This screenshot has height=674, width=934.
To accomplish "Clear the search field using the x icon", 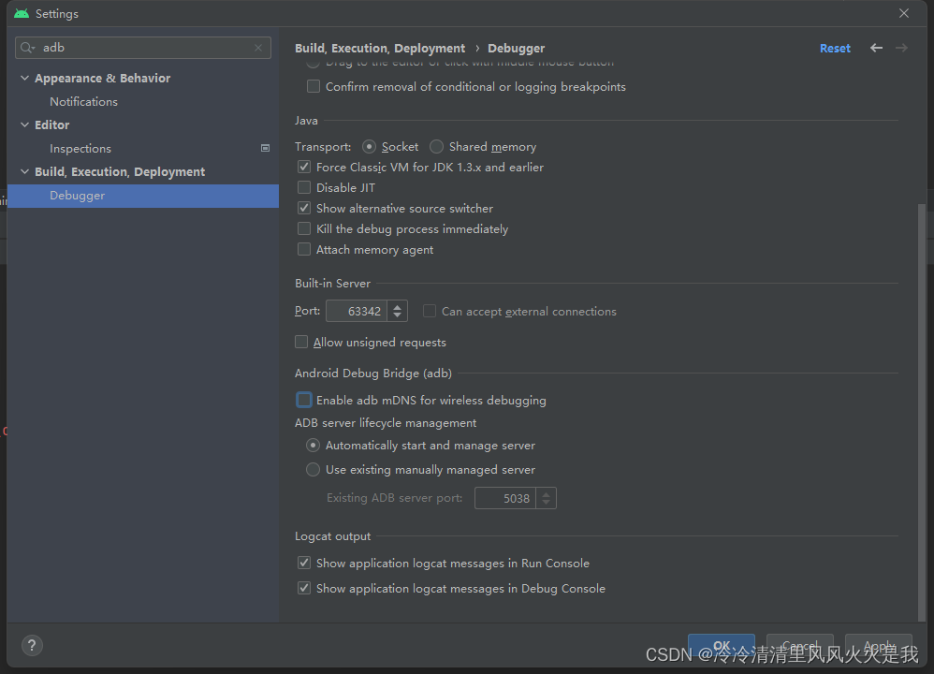I will point(258,47).
